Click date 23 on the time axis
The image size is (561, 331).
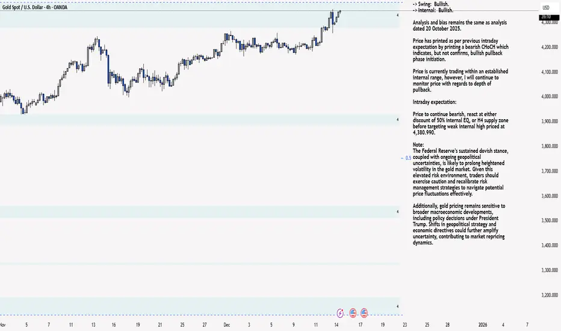click(404, 325)
